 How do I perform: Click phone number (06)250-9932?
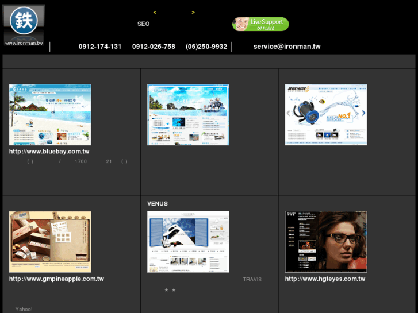click(x=206, y=47)
